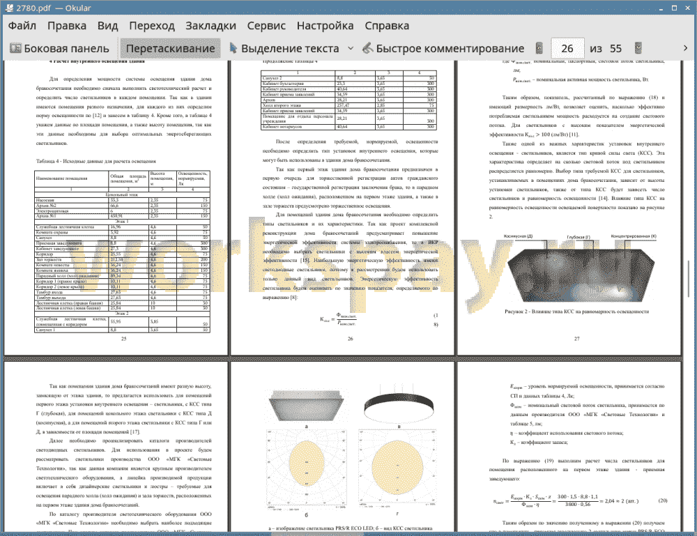This screenshot has height=536, width=697.
Task: Minimize the Okular window
Action: coord(661,8)
